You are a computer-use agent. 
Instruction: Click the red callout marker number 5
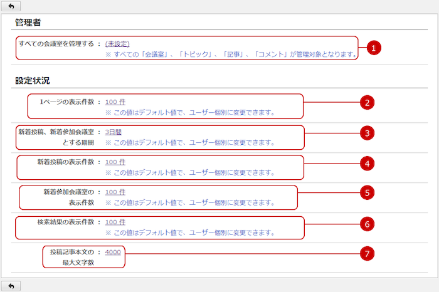[x=369, y=193]
